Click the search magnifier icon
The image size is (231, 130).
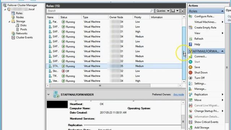coord(152,11)
